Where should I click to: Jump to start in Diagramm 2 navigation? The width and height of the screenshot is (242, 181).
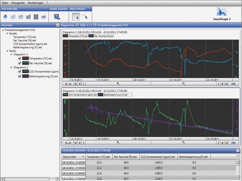[76, 143]
